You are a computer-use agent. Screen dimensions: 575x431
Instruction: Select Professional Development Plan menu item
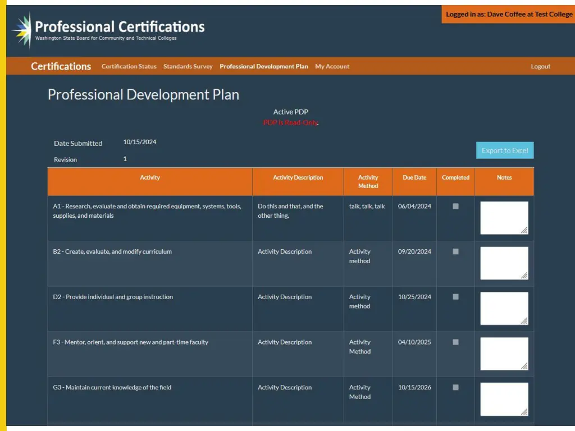pos(264,66)
